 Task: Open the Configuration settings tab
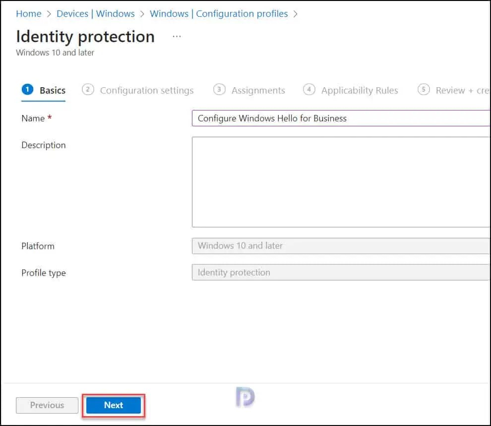tap(147, 90)
